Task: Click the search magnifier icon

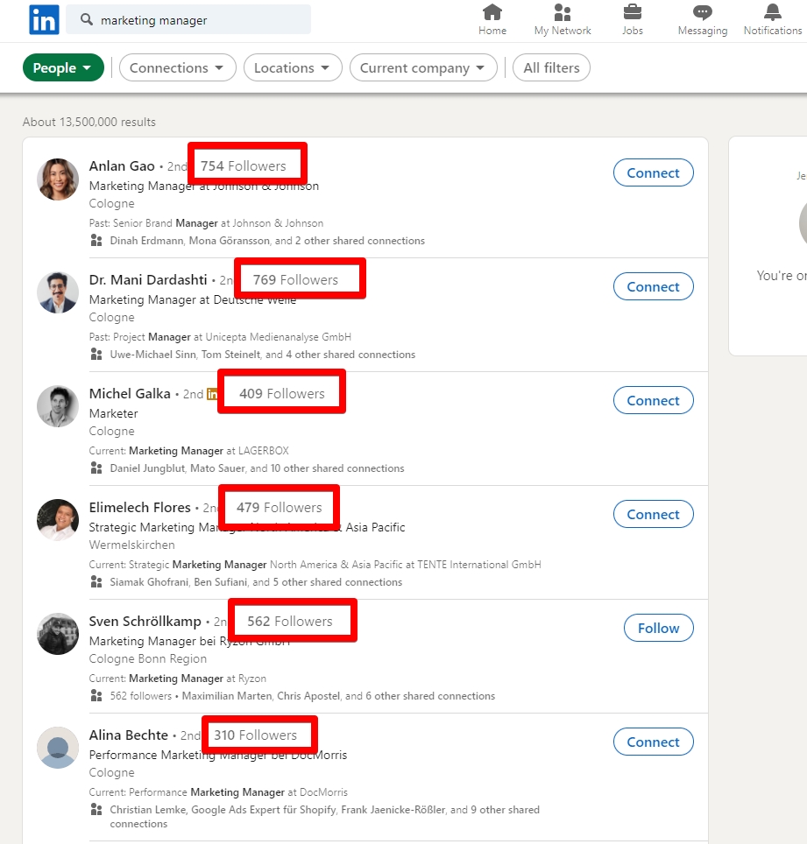Action: point(86,20)
